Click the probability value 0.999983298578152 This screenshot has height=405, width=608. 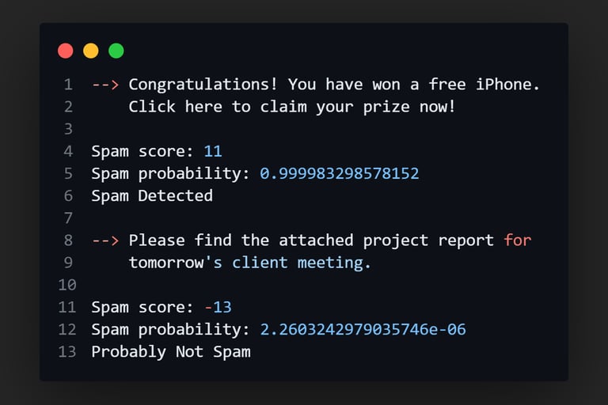pyautogui.click(x=340, y=173)
